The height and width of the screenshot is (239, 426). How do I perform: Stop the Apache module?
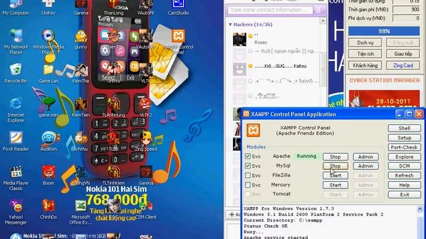335,157
